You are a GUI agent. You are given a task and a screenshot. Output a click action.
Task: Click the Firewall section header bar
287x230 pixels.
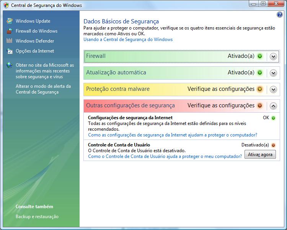[153, 56]
